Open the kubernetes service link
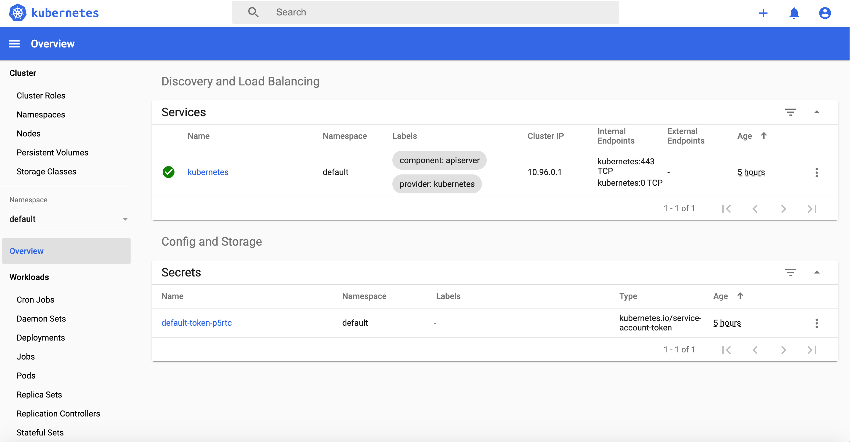The width and height of the screenshot is (850, 442). coord(208,172)
